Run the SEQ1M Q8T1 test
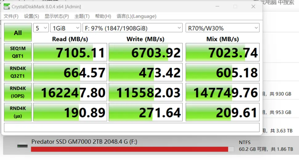 point(18,52)
